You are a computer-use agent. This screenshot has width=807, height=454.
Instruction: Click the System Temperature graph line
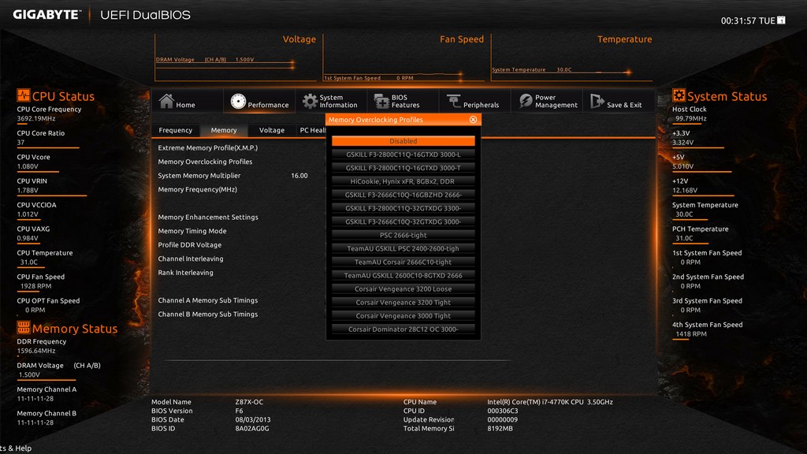[x=561, y=72]
